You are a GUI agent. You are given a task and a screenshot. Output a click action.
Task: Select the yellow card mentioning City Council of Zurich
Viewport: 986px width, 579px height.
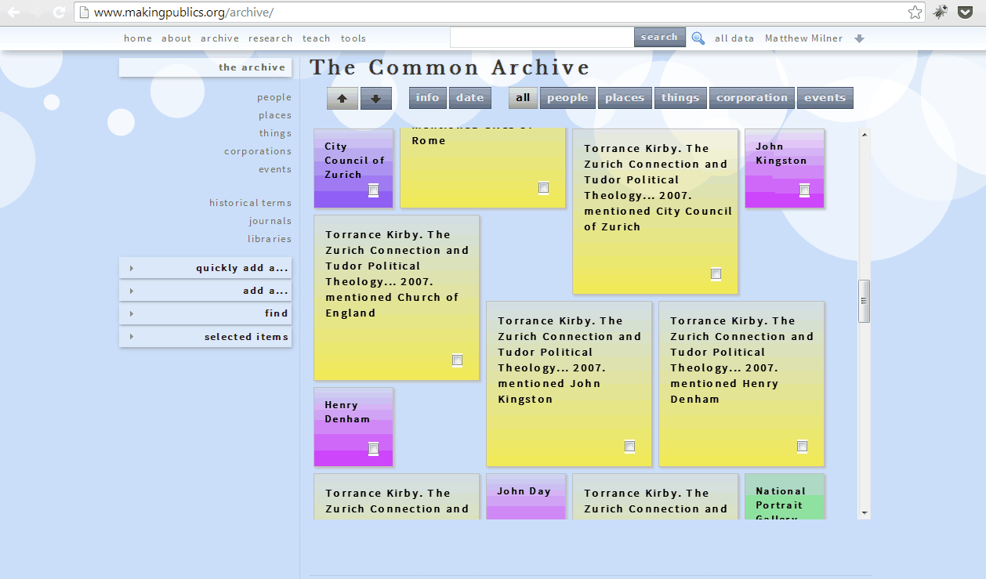(655, 212)
